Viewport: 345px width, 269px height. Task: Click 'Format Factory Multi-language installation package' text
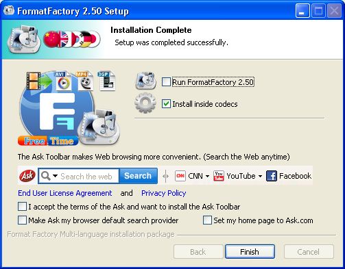click(x=91, y=234)
